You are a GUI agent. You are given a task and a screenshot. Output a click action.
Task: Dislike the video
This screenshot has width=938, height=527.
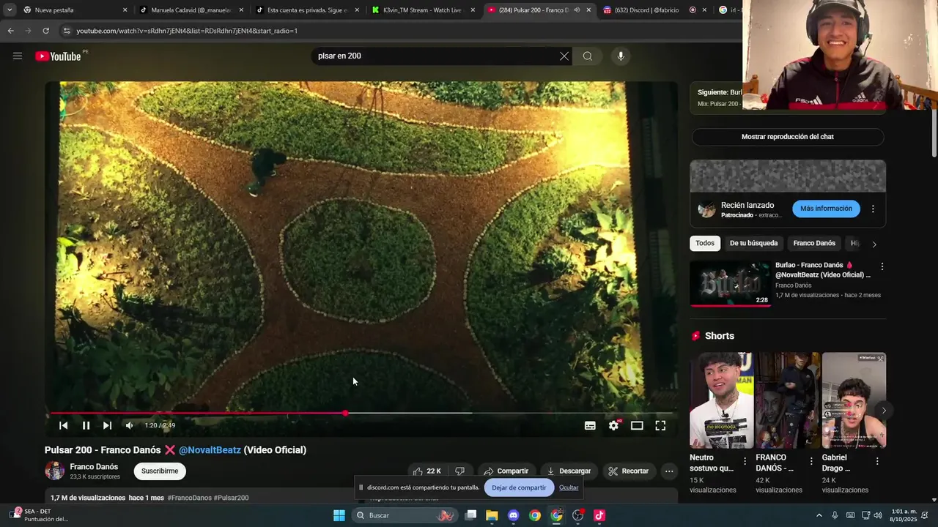pos(460,471)
